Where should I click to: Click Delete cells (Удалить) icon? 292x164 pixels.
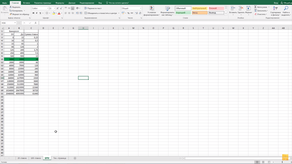241,8
